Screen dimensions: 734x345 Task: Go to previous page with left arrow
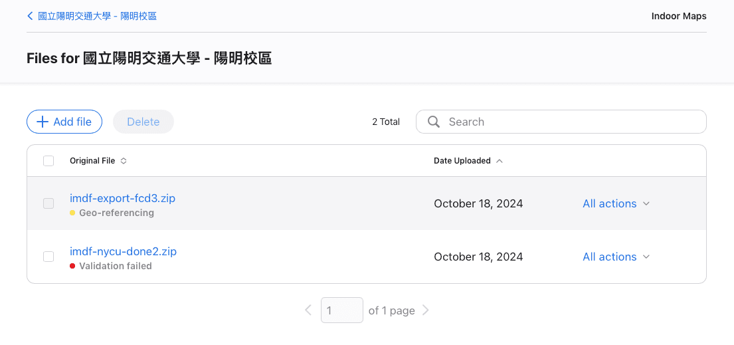coord(308,310)
